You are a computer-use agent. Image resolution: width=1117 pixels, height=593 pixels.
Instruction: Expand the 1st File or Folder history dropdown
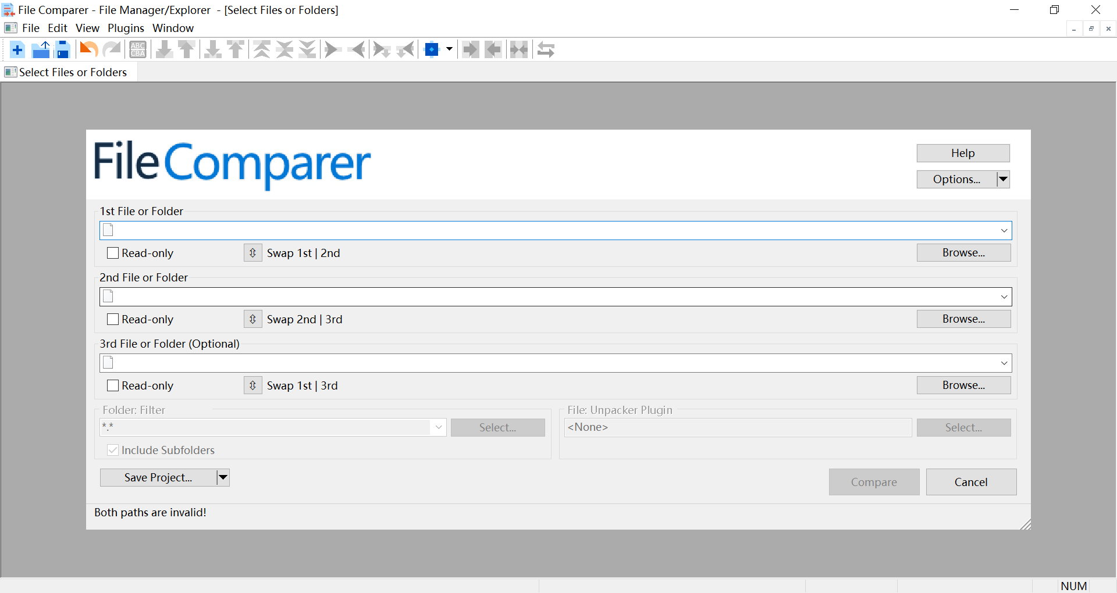pos(1004,231)
